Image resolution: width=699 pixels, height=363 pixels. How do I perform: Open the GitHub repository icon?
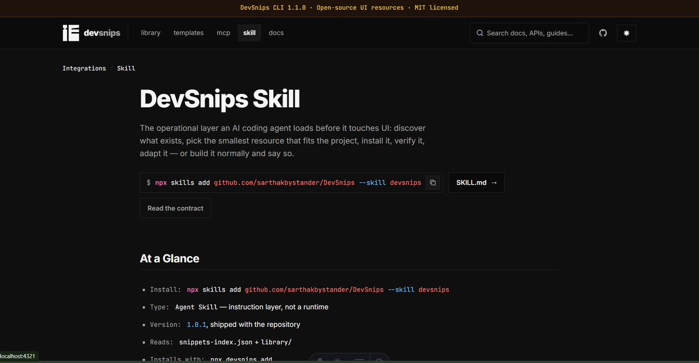tap(603, 33)
